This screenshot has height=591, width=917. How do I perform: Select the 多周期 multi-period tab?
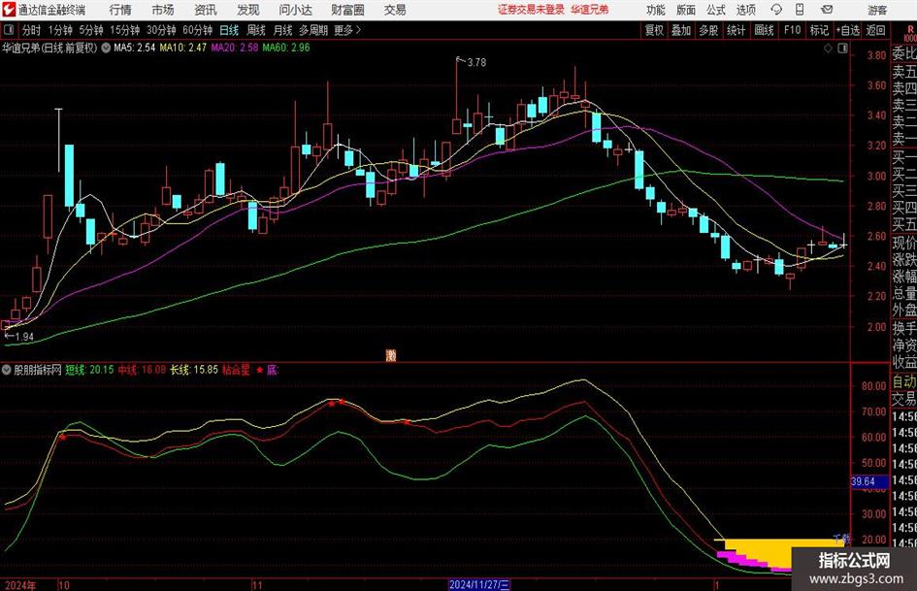[x=312, y=30]
